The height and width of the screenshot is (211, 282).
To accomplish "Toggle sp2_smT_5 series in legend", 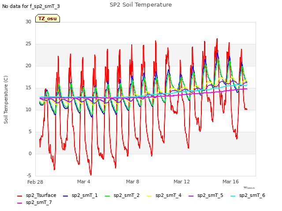I will (206, 195).
